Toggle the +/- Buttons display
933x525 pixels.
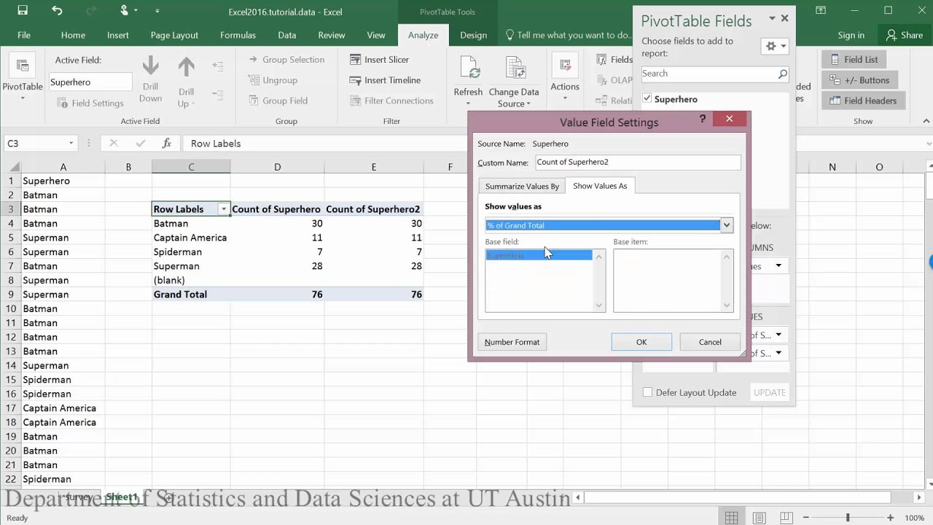pyautogui.click(x=859, y=80)
